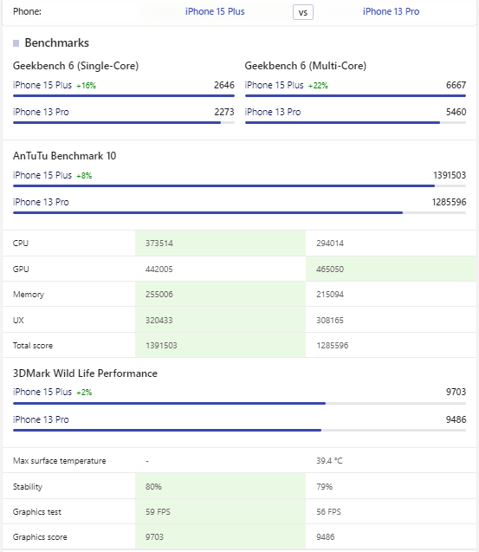479x552 pixels.
Task: Click GPU value 442005
Action: click(159, 270)
